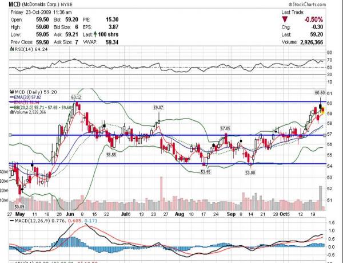The height and width of the screenshot is (263, 343).
Task: Click the 59.07 July peak price label
Action: point(158,107)
